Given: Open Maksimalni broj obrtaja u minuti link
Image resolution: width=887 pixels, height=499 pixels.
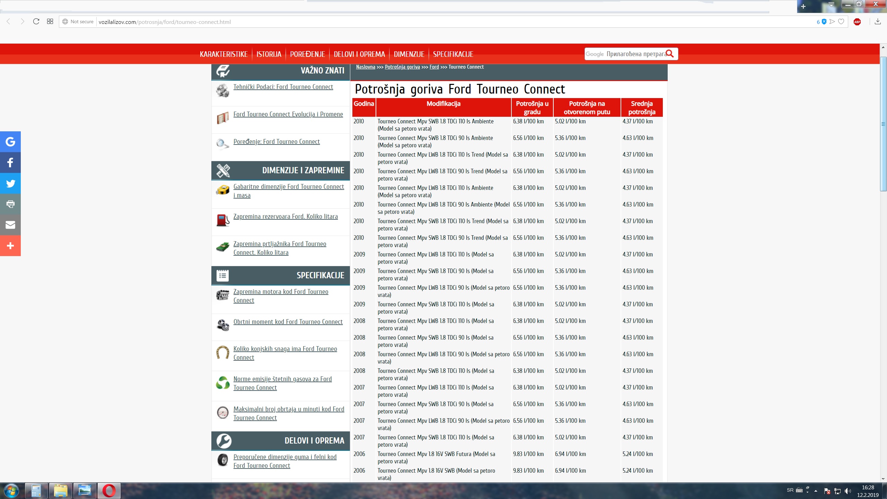Looking at the screenshot, I should (289, 413).
